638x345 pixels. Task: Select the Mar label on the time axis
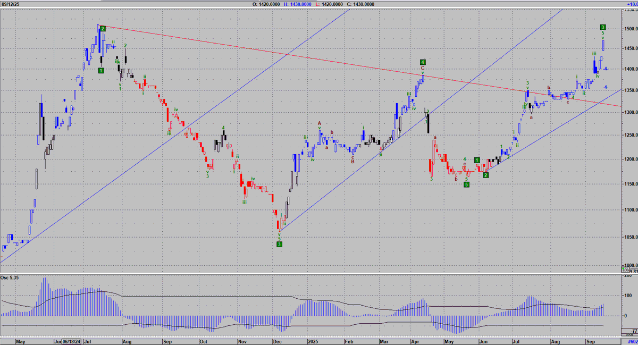pos(384,341)
